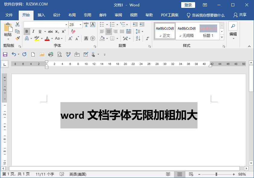
Task: Click the Save icon on Quick Access Toolbar
Action: 5,55
